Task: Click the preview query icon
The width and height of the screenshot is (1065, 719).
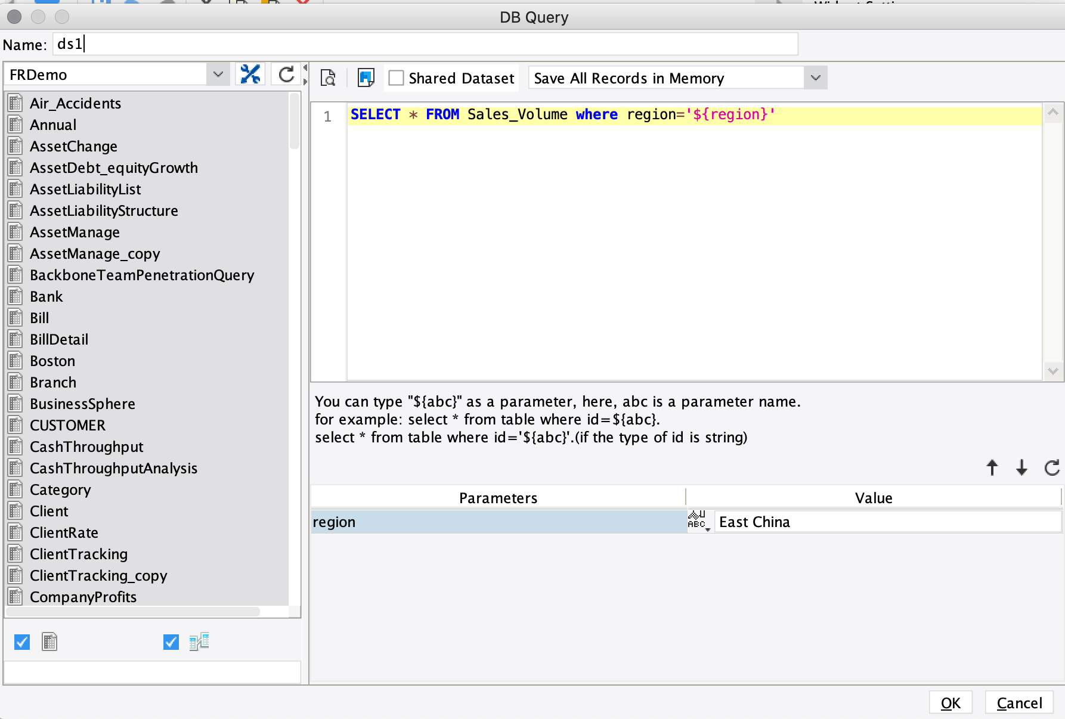Action: [328, 78]
